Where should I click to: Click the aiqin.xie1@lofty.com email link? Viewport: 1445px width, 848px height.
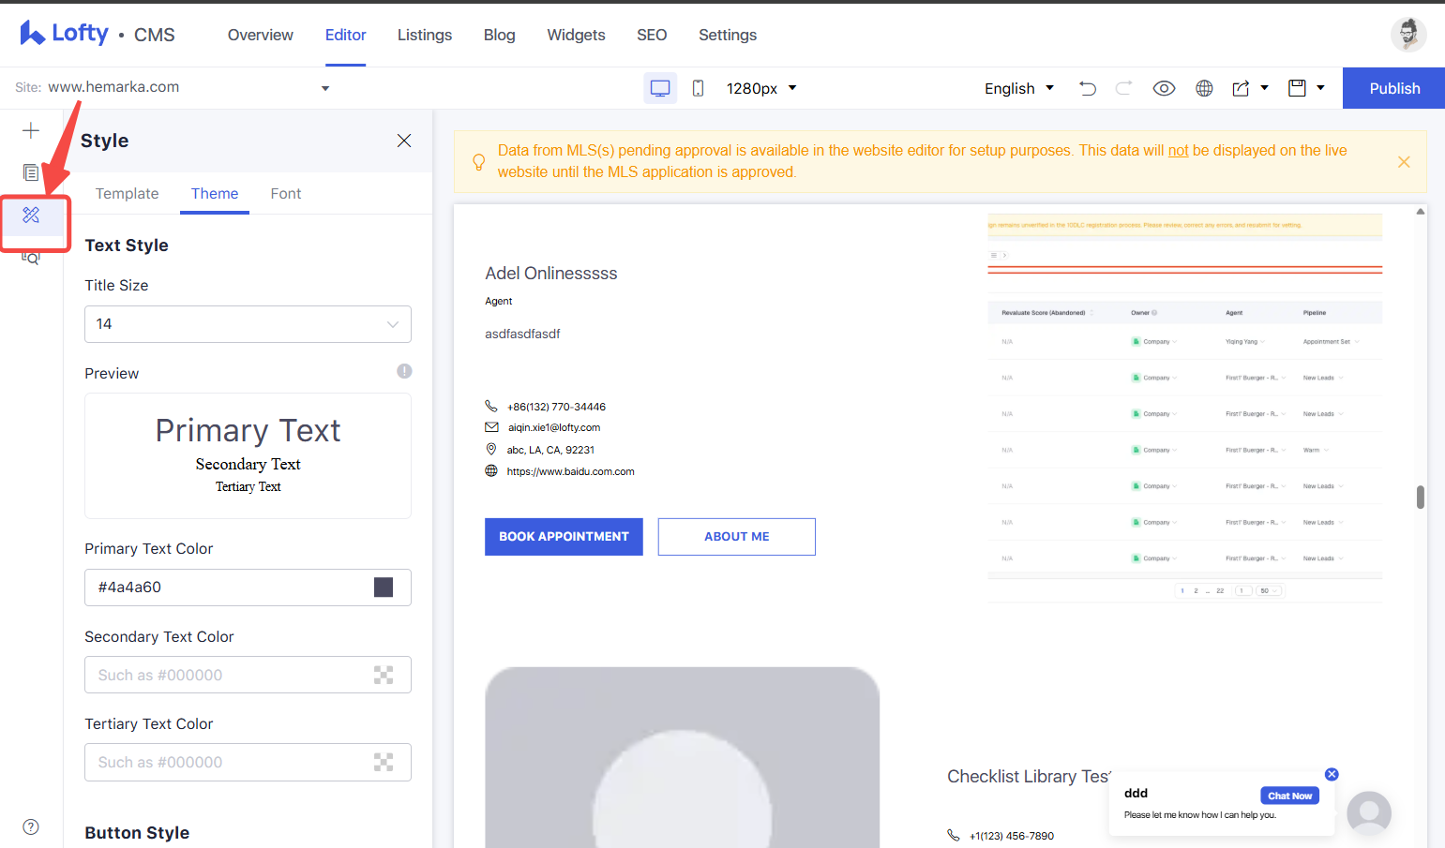coord(554,427)
